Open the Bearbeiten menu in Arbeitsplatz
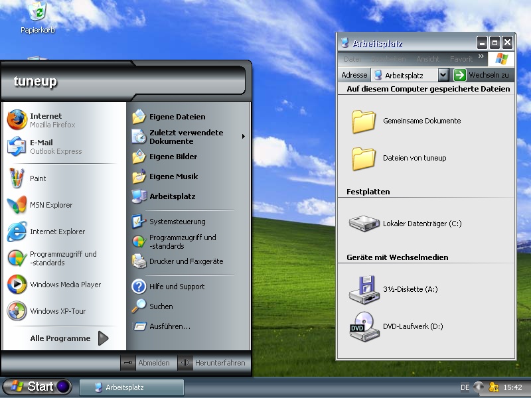The width and height of the screenshot is (531, 398). pyautogui.click(x=388, y=59)
